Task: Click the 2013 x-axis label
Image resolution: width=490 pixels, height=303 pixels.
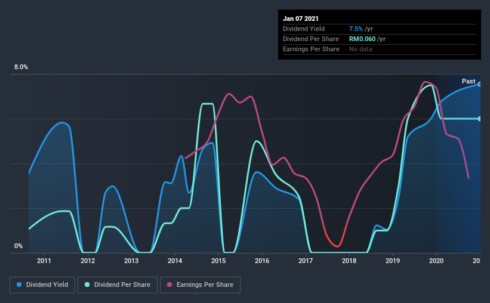Action: 131,261
